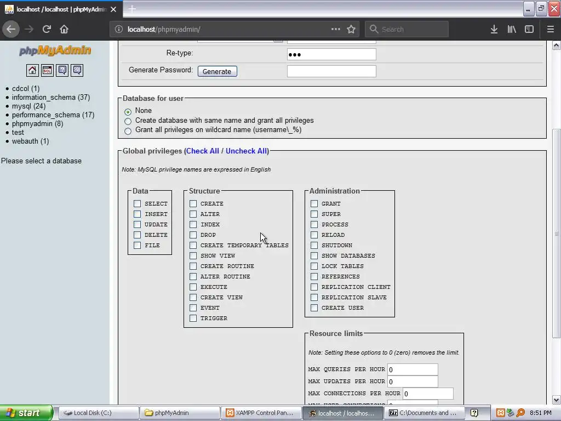This screenshot has width=561, height=421.
Task: Open the library icon in toolbar
Action: coord(512,29)
